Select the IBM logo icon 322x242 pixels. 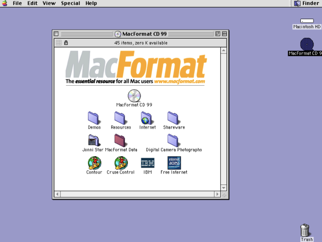[147, 163]
